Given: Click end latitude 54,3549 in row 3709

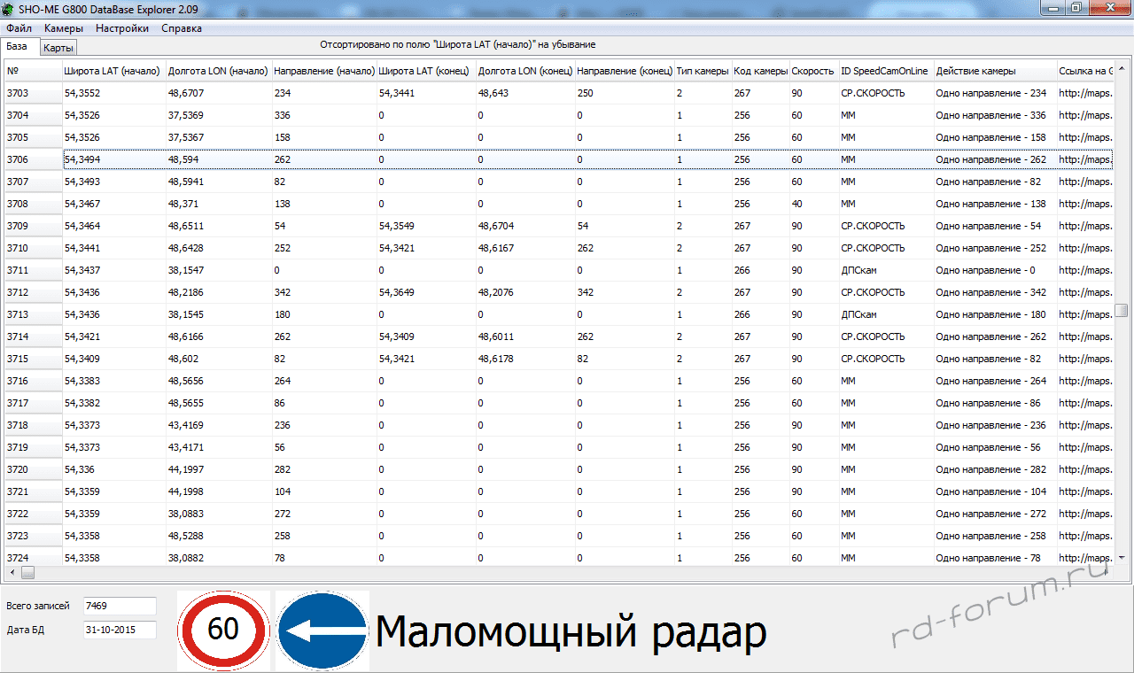Looking at the screenshot, I should click(426, 226).
